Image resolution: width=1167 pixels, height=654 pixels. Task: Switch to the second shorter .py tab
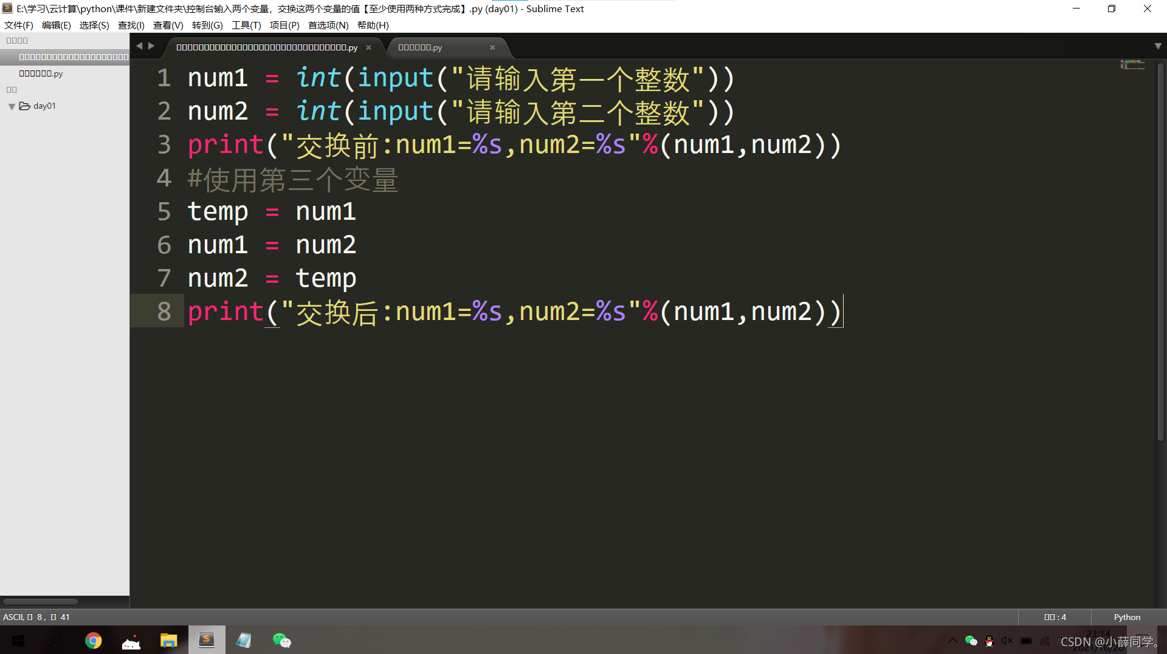442,47
